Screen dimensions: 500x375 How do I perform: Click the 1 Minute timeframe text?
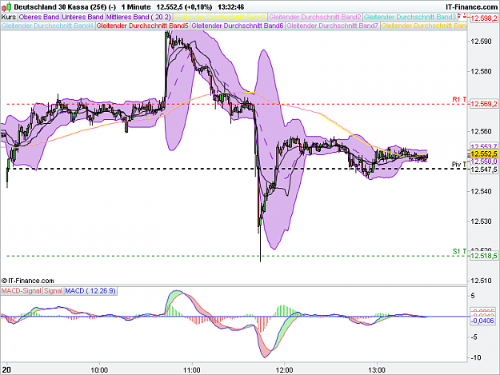point(136,7)
